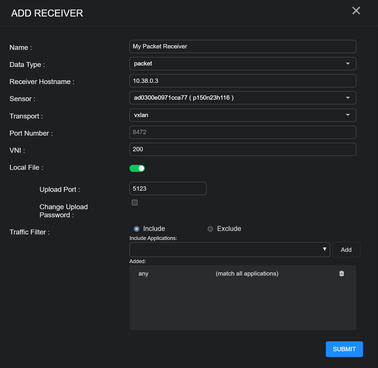Open the Sensor selection dropdown
Viewport: 378px width, 368px height.
pyautogui.click(x=243, y=98)
